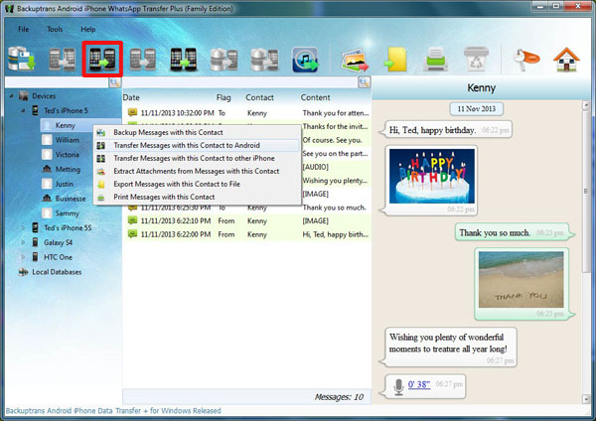Screen dimensions: 596x421
Task: Select Sammy contact in tree
Action: tap(67, 213)
